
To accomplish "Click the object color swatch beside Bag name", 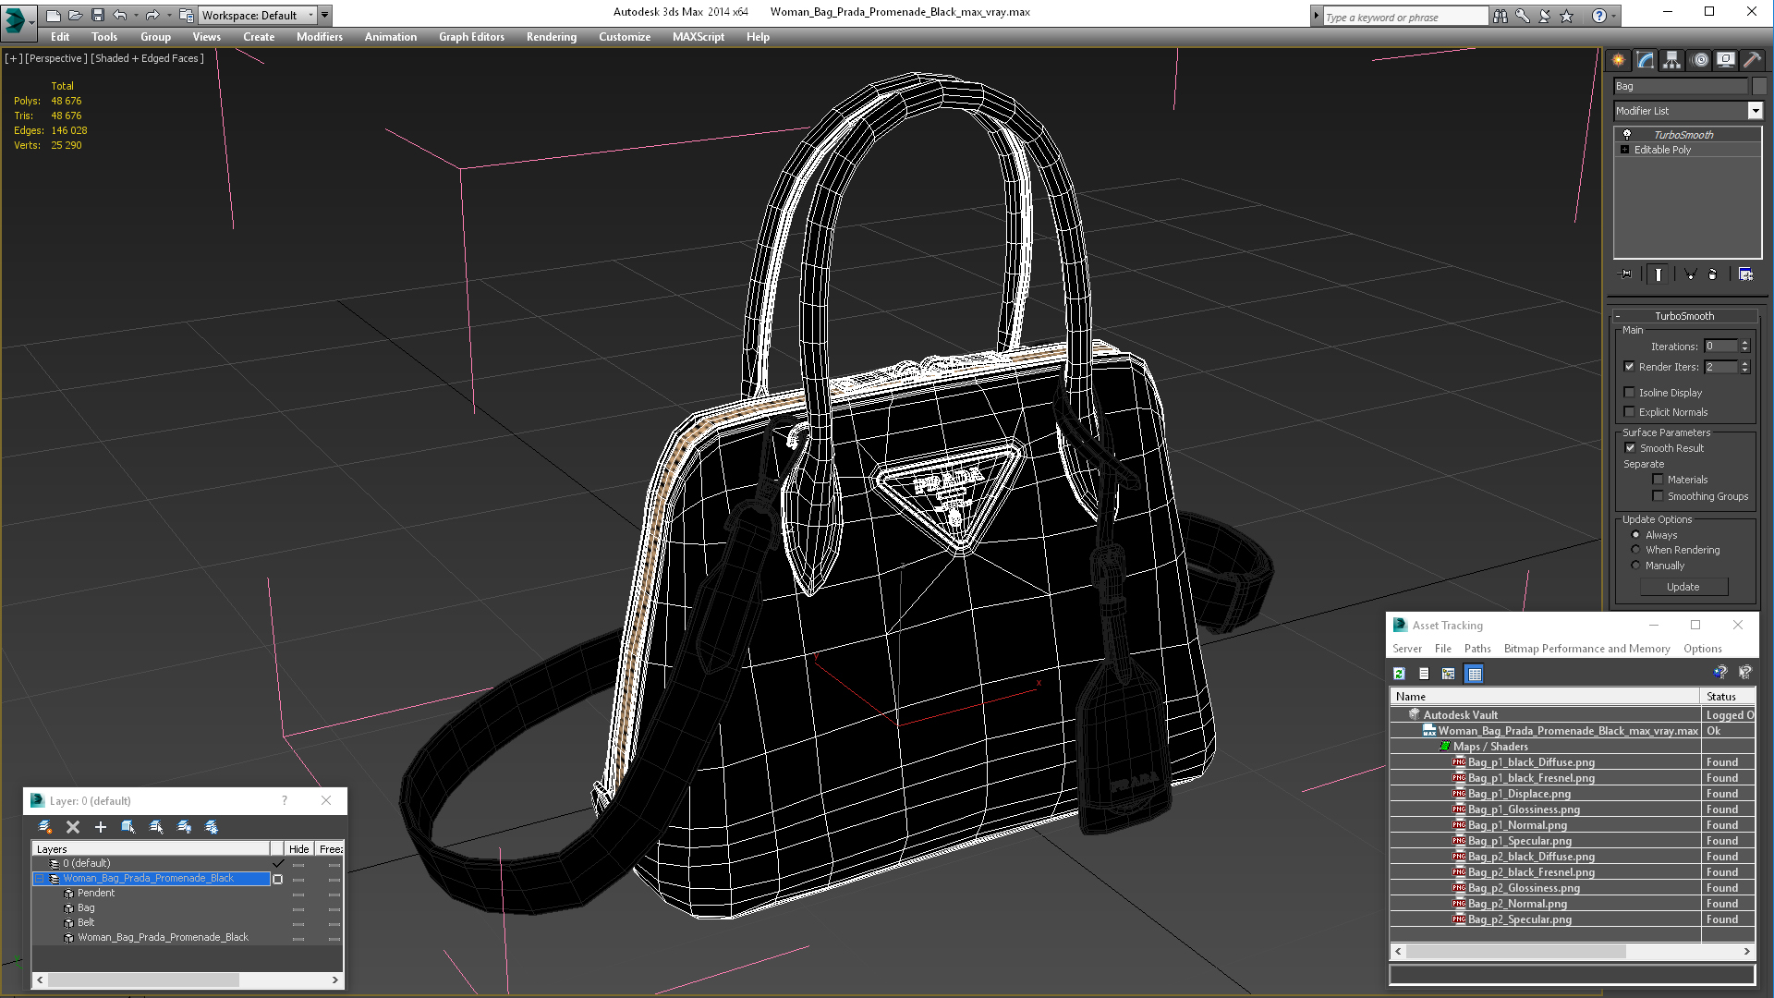I will click(1758, 86).
